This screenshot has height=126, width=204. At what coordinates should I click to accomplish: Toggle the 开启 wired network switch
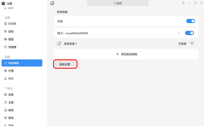coord(191,21)
